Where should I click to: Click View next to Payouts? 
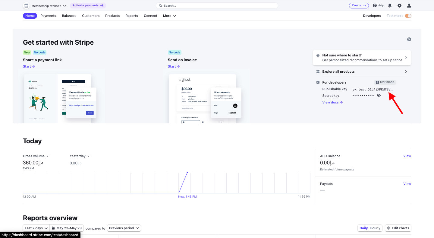click(407, 184)
